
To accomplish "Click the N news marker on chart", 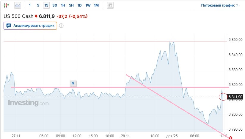I will tap(73, 83).
